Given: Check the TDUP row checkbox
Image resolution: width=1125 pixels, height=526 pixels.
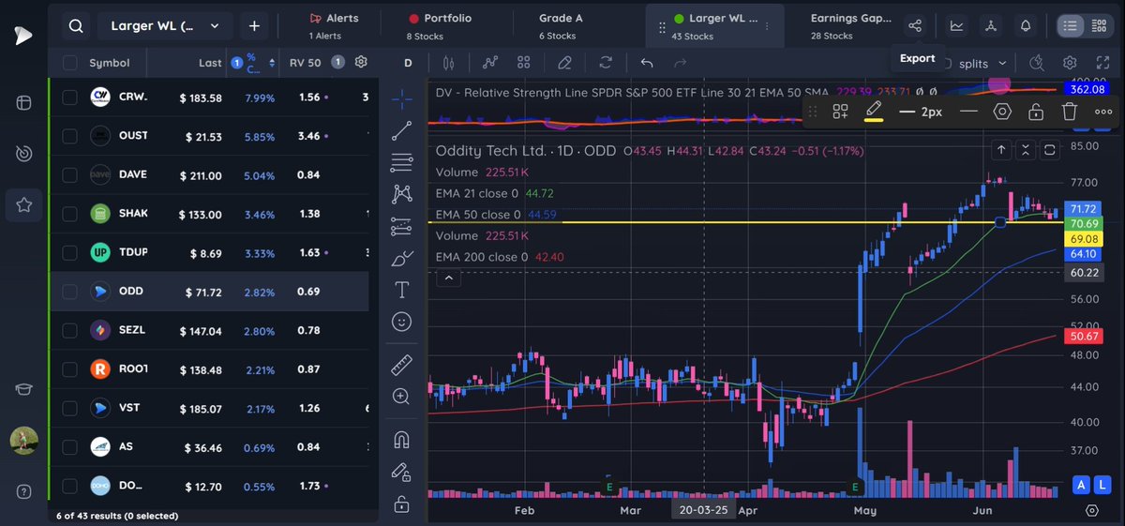Looking at the screenshot, I should pos(70,253).
